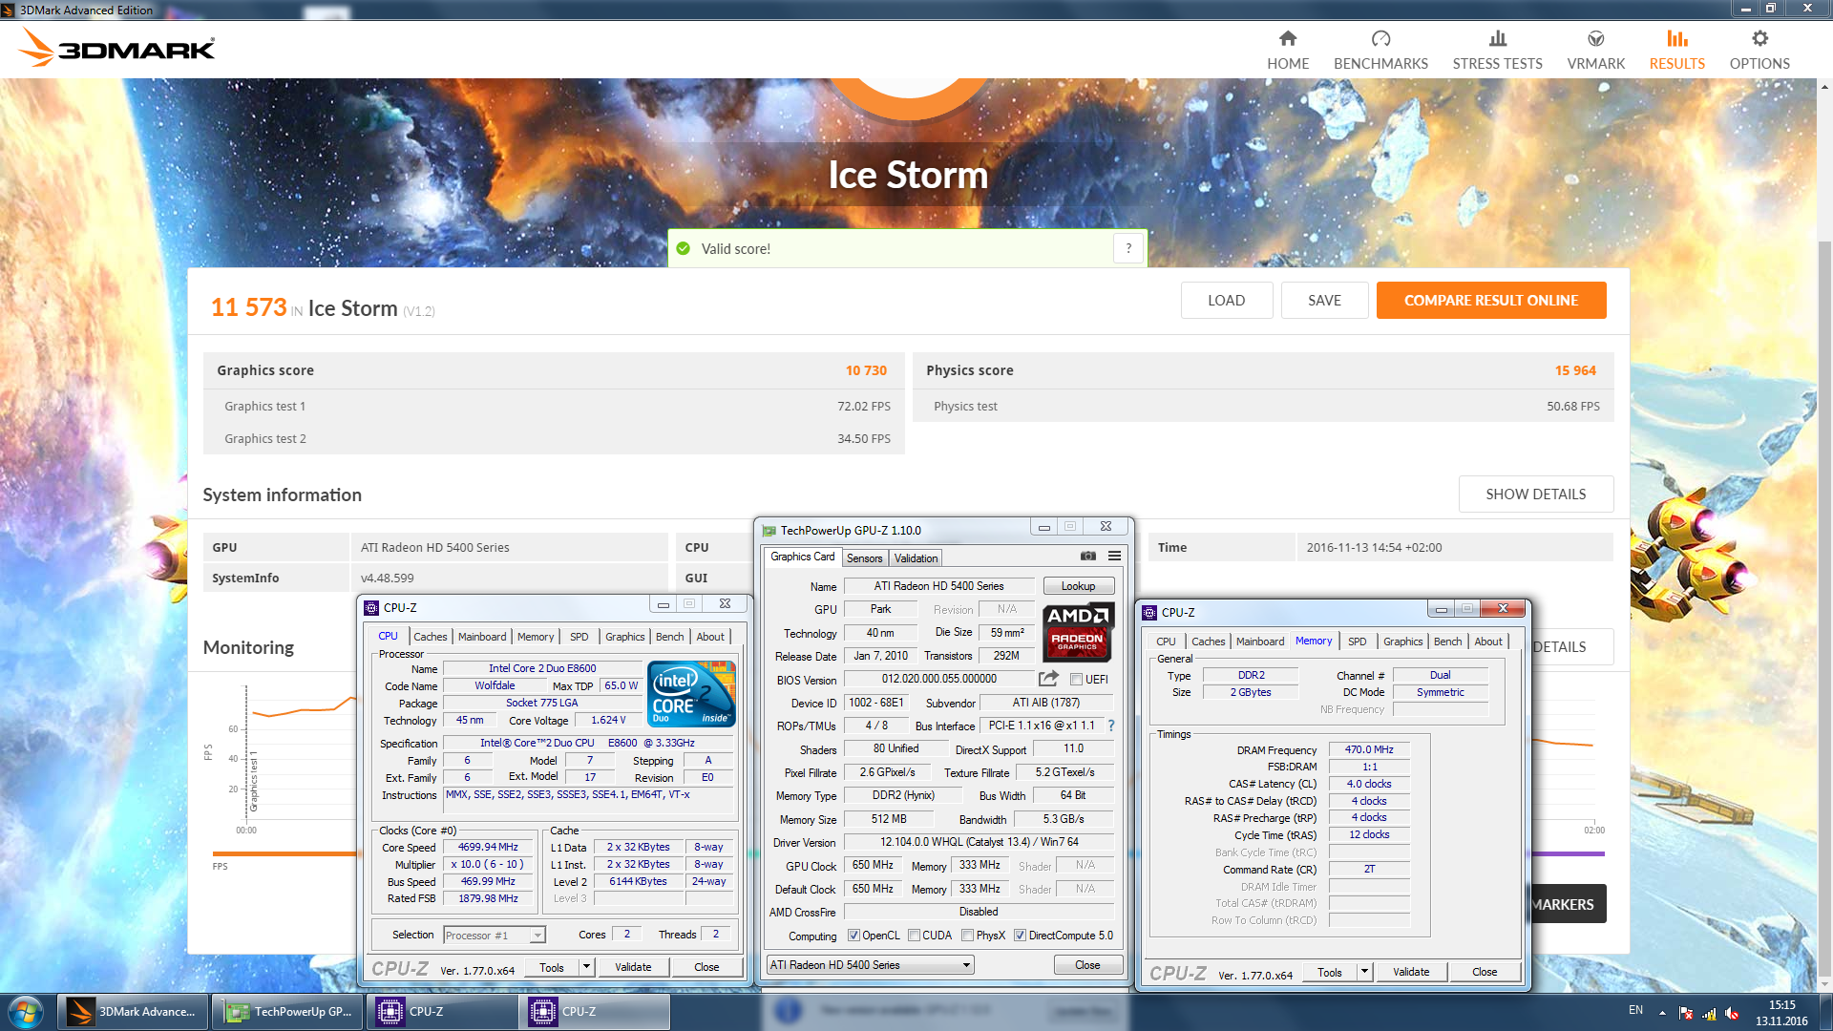
Task: Open the GPU selection dropdown in GPU-Z
Action: tap(870, 965)
